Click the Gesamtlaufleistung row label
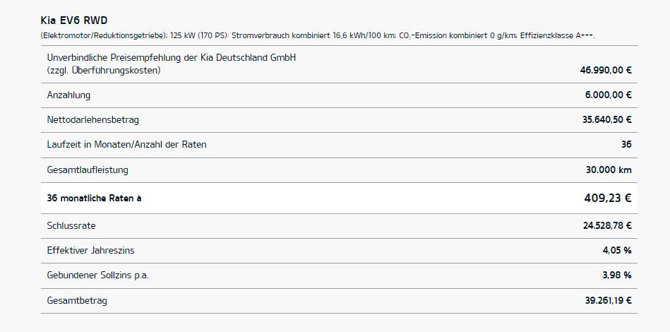 (88, 170)
